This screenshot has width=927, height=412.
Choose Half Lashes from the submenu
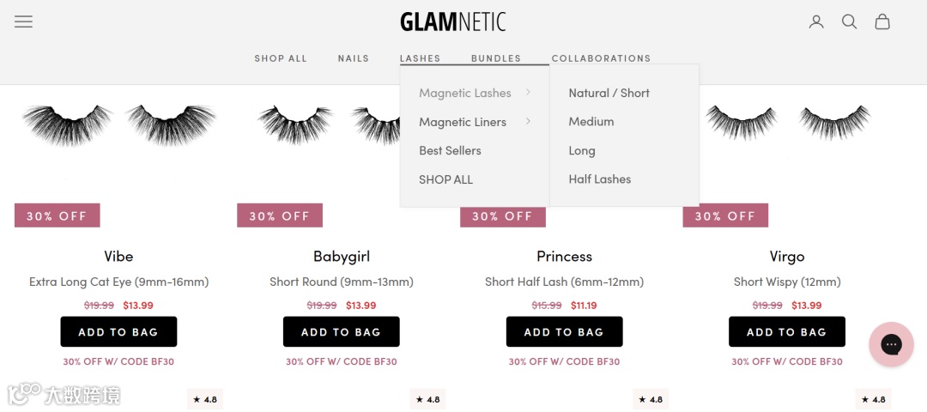click(599, 179)
